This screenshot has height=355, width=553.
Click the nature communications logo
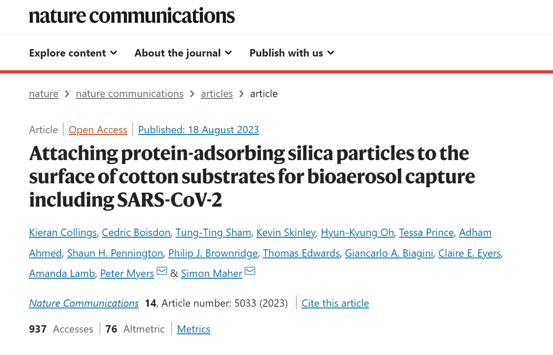(132, 16)
